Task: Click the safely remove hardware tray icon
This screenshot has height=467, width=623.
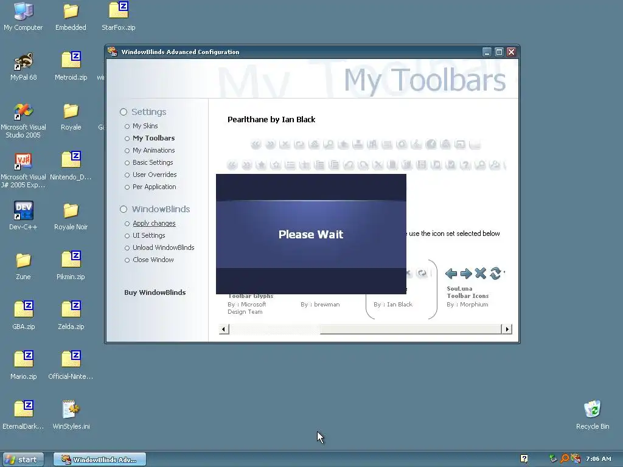Action: 552,458
